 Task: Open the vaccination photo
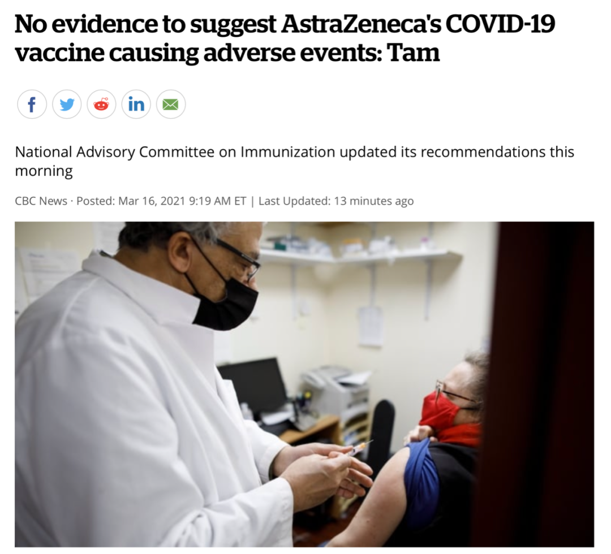pyautogui.click(x=304, y=384)
